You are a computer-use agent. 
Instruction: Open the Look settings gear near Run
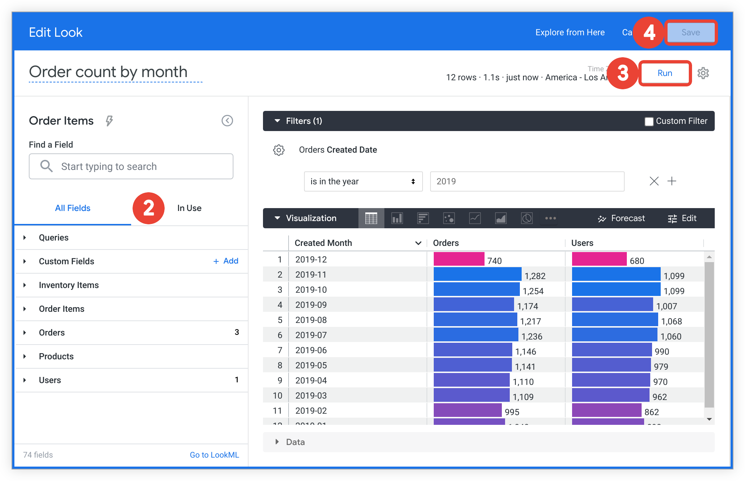click(703, 73)
